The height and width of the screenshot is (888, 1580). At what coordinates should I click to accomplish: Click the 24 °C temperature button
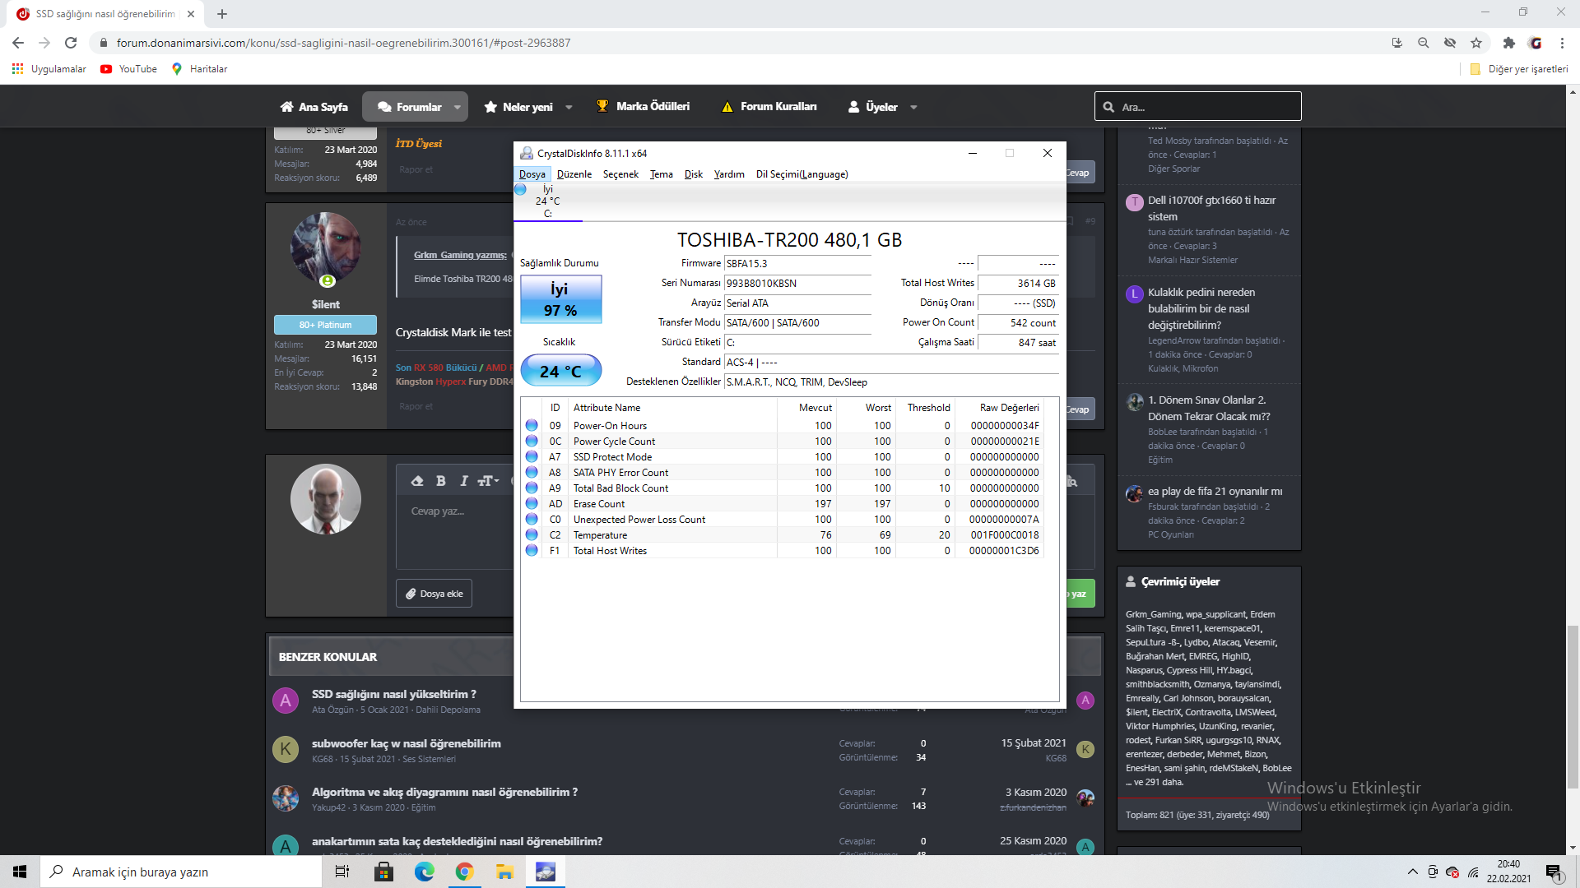click(x=560, y=372)
